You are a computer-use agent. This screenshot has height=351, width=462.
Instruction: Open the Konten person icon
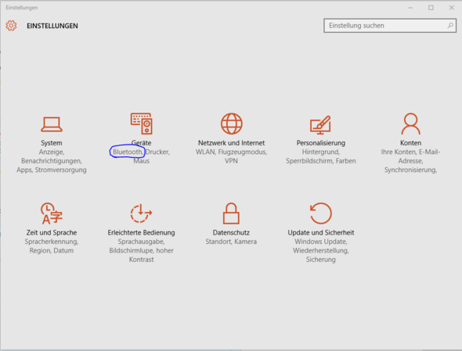coord(411,124)
